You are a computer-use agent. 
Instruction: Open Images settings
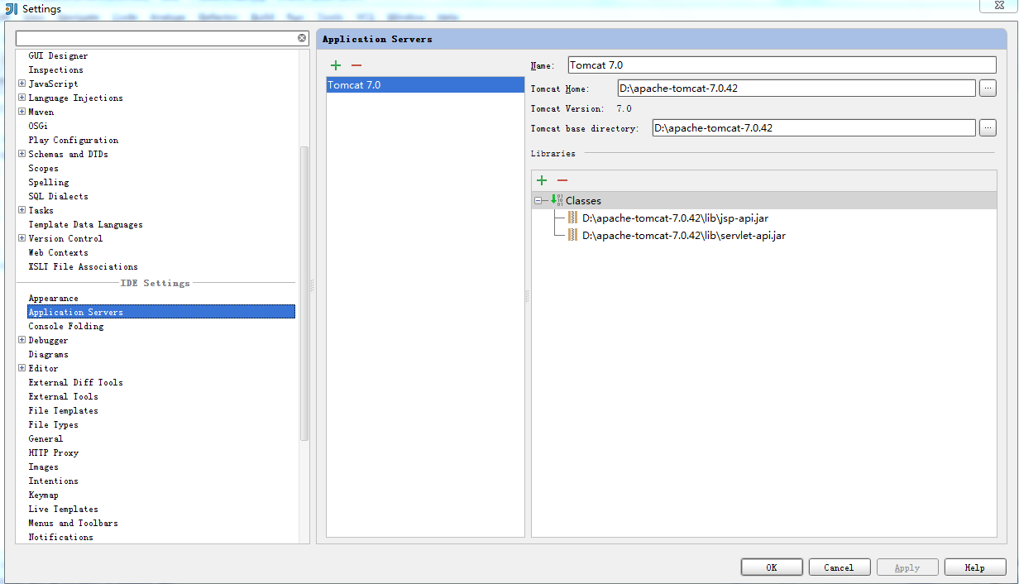tap(43, 467)
